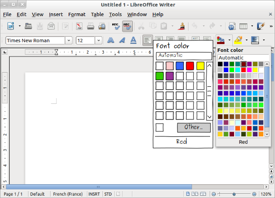Open the New document dropdown arrow

click(20, 26)
